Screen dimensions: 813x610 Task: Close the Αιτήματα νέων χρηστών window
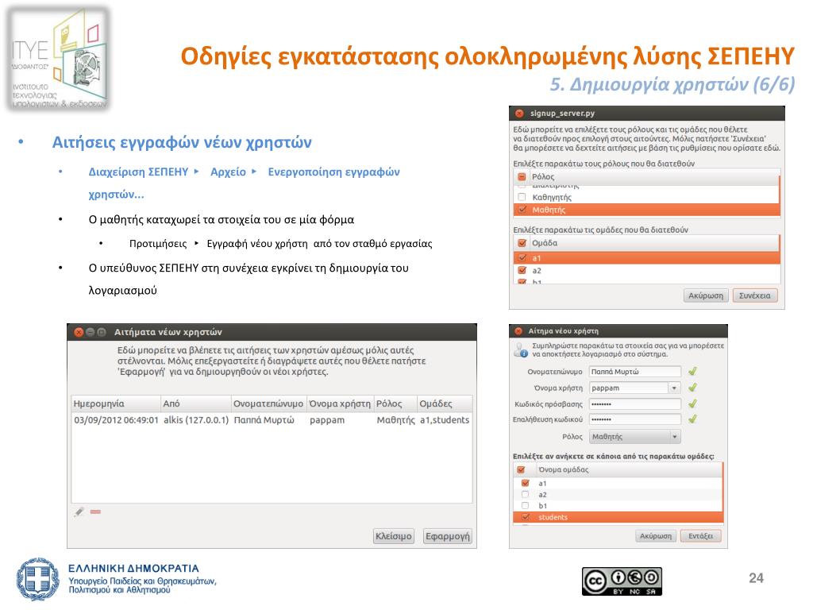click(x=79, y=332)
